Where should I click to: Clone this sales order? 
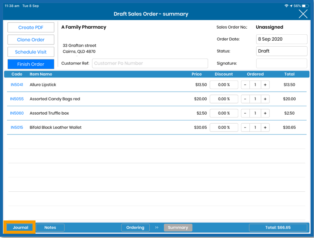point(31,40)
